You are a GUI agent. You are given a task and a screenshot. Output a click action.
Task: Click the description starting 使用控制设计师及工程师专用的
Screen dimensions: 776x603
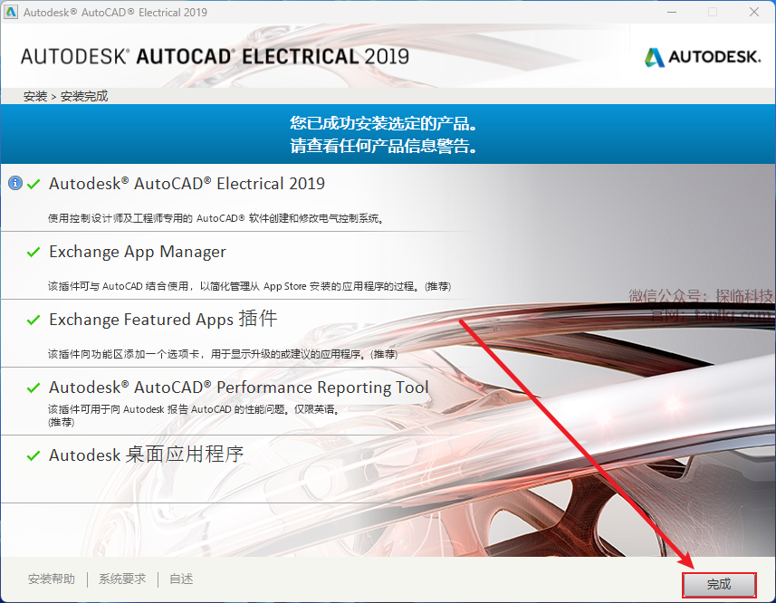coord(216,218)
